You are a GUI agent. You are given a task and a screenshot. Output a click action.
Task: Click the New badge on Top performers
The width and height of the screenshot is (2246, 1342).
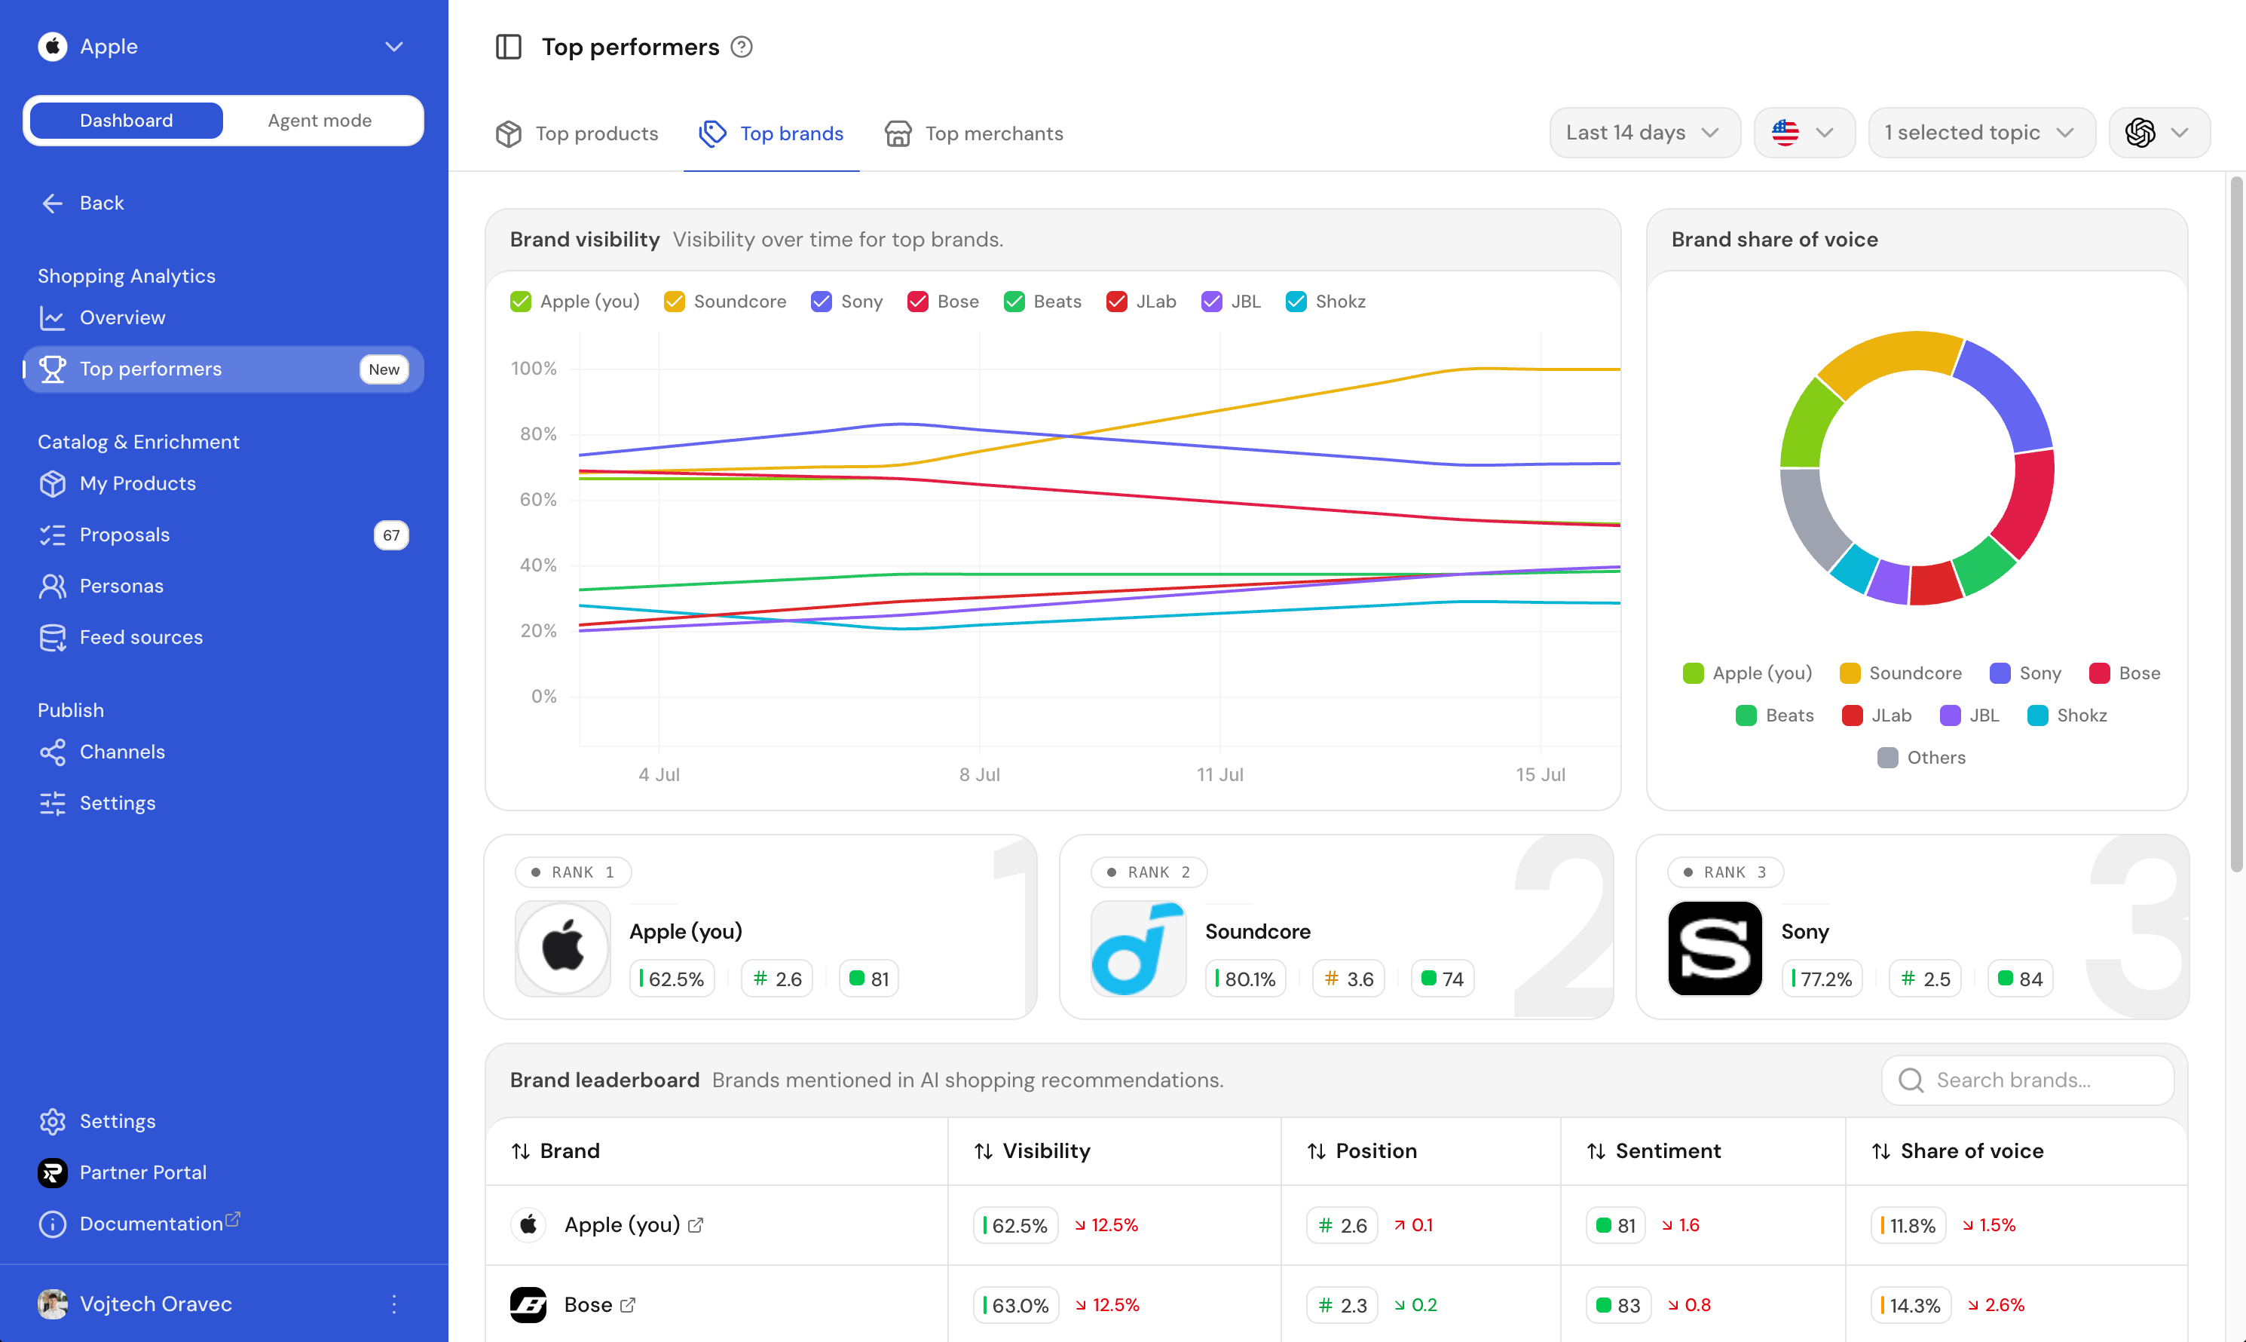point(384,369)
